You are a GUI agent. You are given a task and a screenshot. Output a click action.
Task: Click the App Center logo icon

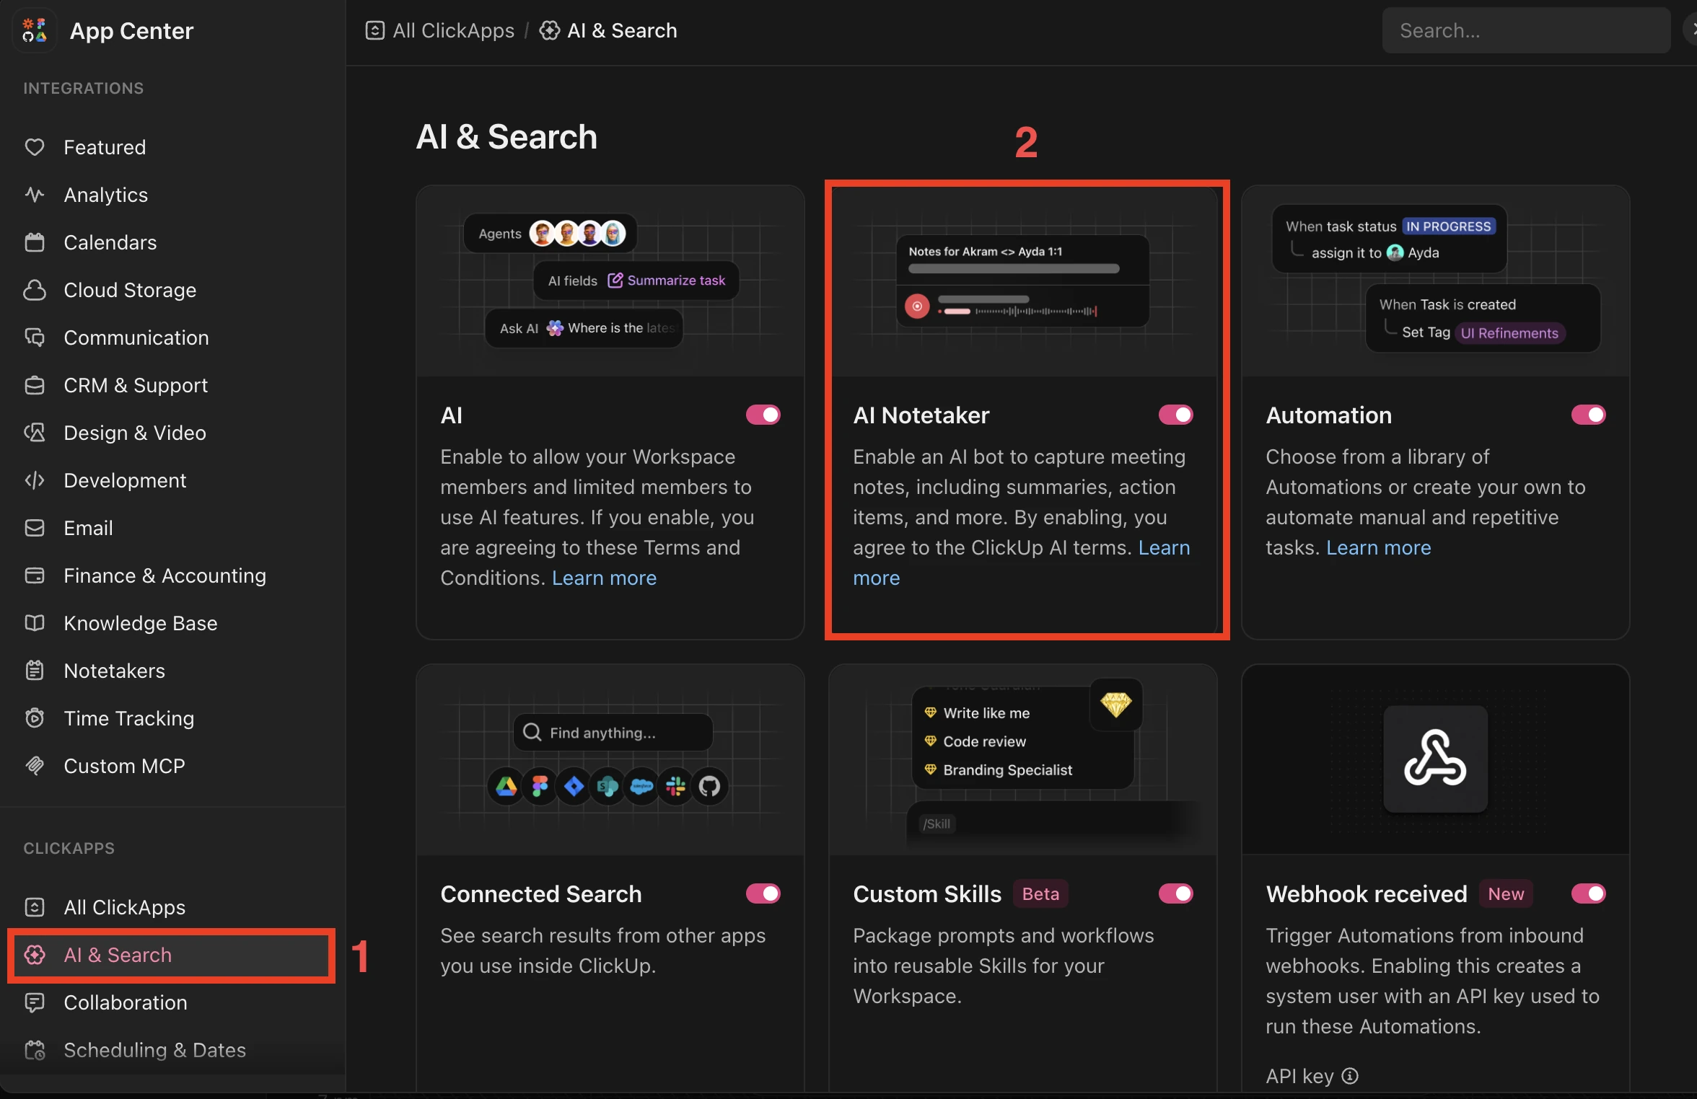click(x=34, y=30)
